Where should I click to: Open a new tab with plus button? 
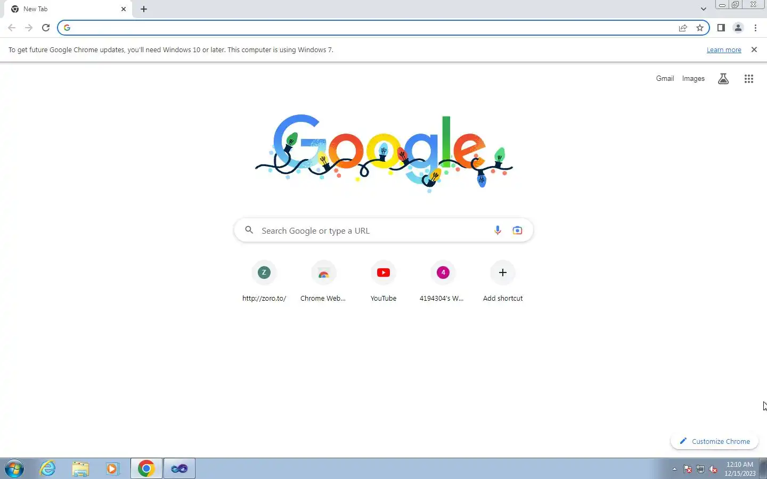[x=144, y=9]
